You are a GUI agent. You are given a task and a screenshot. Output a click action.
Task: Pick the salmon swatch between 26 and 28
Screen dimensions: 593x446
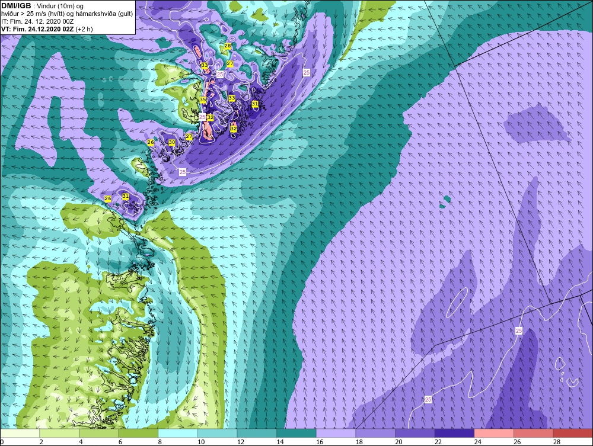pyautogui.click(x=534, y=433)
